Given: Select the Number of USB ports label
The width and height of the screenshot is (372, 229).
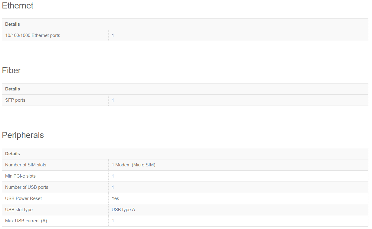Looking at the screenshot, I should tap(27, 187).
